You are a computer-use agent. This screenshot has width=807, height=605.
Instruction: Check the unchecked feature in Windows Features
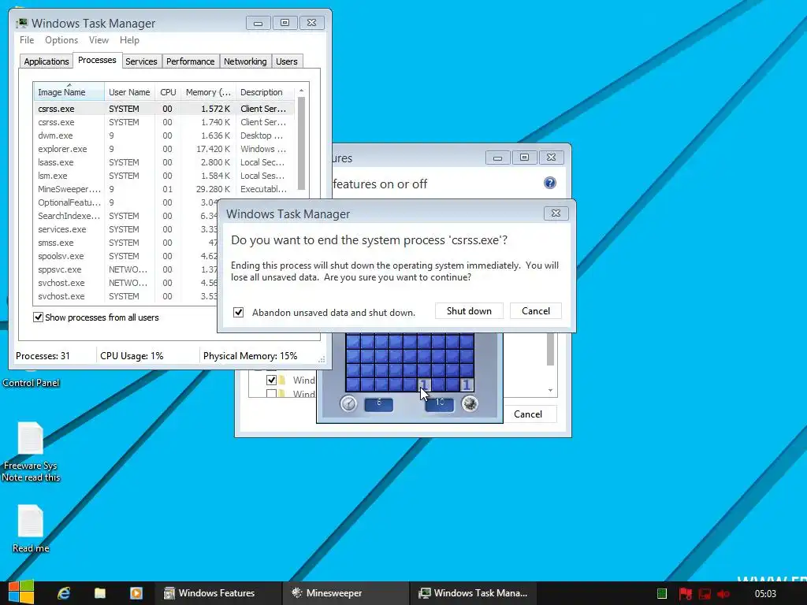click(x=271, y=394)
